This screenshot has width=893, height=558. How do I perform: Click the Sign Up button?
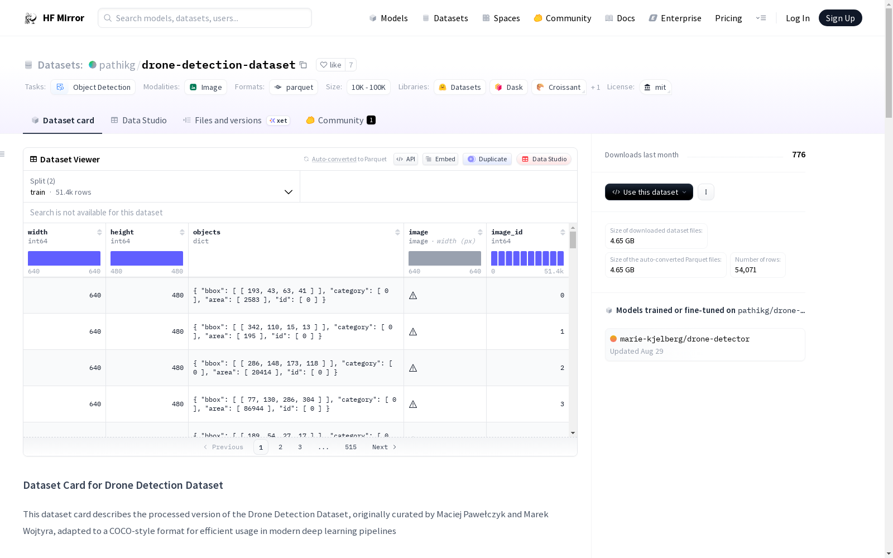coord(840,18)
